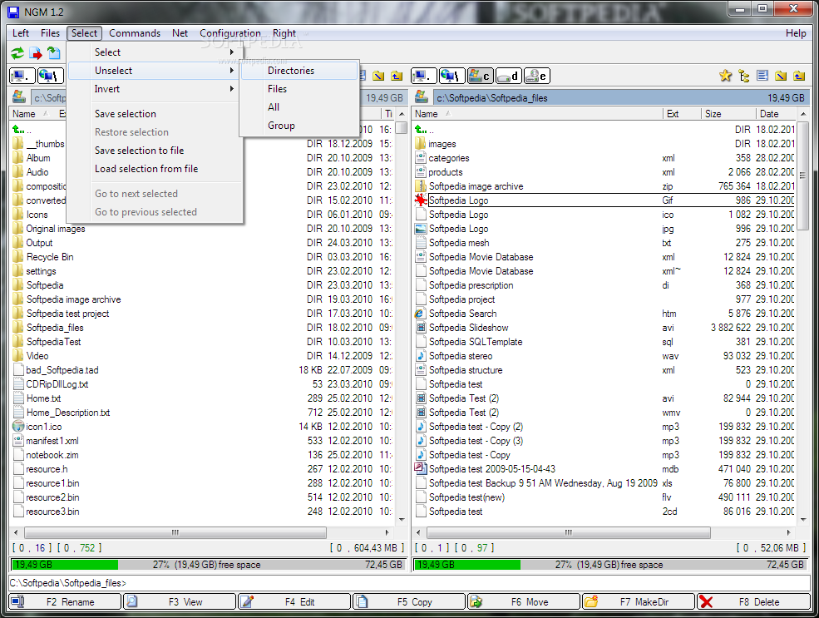Open network button in right panel
The width and height of the screenshot is (819, 618).
(451, 77)
